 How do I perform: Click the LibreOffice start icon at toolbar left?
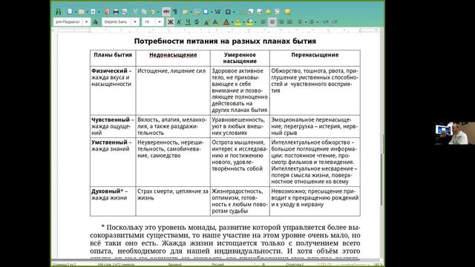point(58,12)
